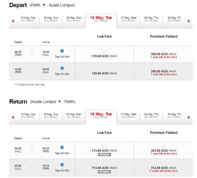Switch return date to 19 May, Fri
The height and width of the screenshot is (178, 197).
(174, 115)
